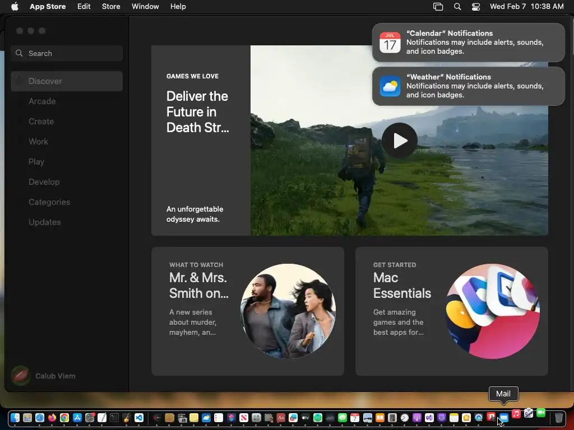Image resolution: width=574 pixels, height=430 pixels.
Task: Open Calendar from the Dock
Action: click(x=355, y=418)
